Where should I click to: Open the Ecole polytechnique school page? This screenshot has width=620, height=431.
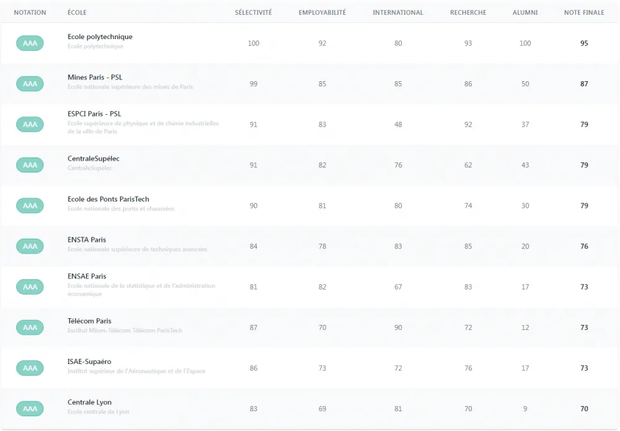point(100,36)
